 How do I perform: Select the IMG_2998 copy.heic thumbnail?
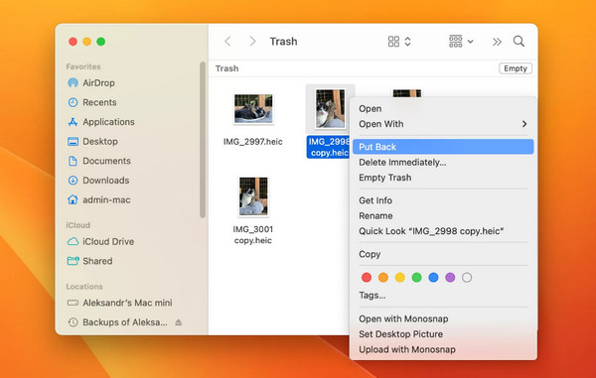point(330,108)
